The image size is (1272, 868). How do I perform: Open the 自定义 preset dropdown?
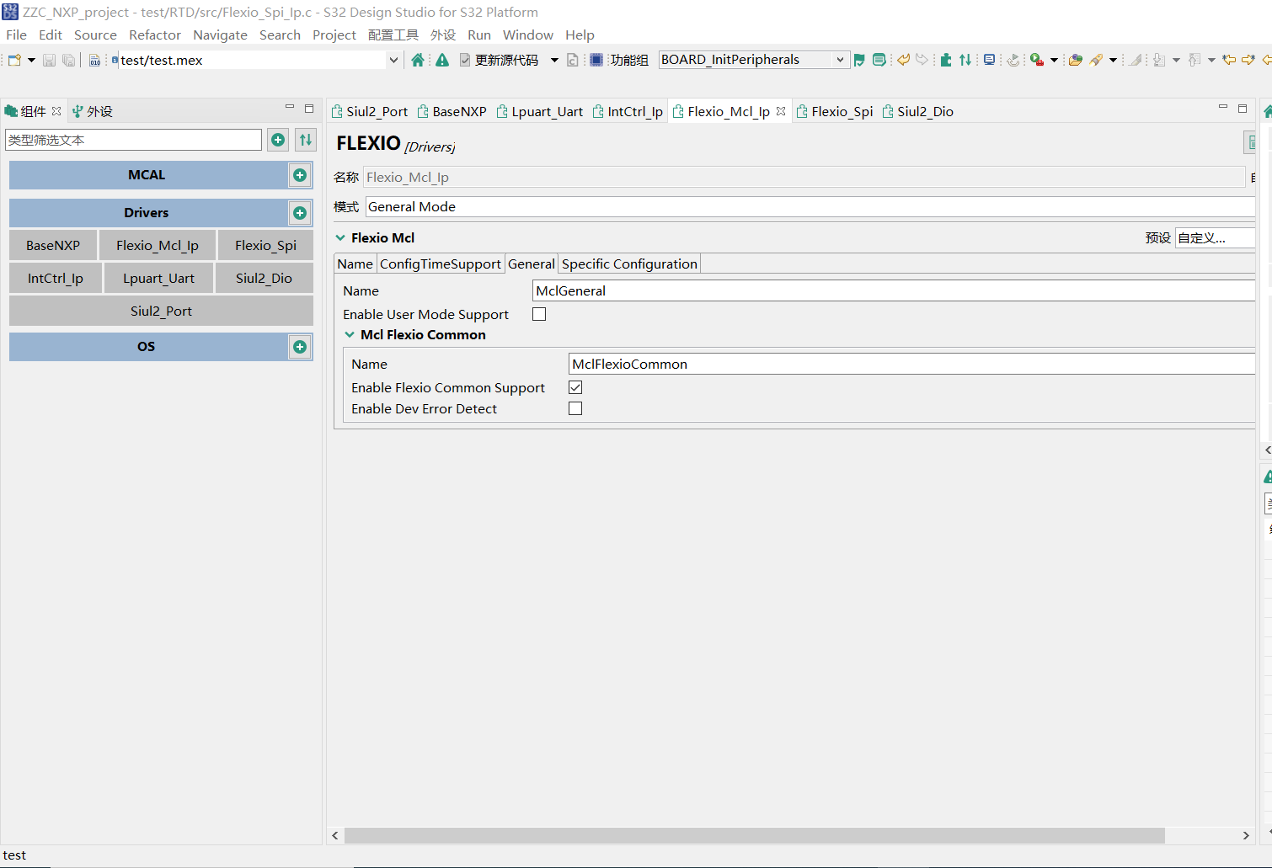point(1215,237)
